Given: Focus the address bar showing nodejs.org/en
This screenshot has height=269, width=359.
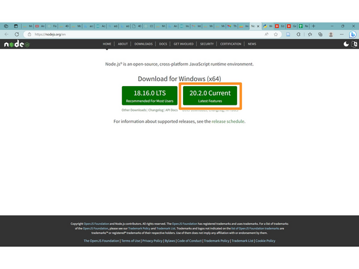Looking at the screenshot, I should tap(147, 35).
